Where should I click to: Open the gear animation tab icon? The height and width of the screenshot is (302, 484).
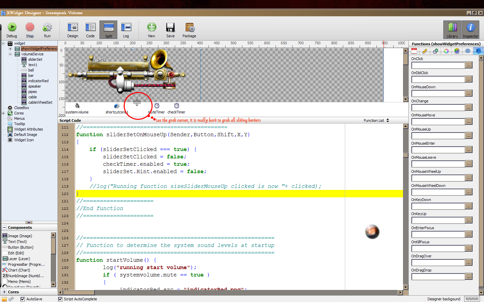click(468, 51)
